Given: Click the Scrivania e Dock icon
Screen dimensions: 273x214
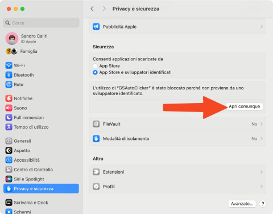Looking at the screenshot, I should [9, 203].
